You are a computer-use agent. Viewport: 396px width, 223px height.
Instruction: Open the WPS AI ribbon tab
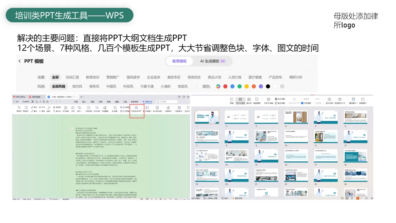147,102
